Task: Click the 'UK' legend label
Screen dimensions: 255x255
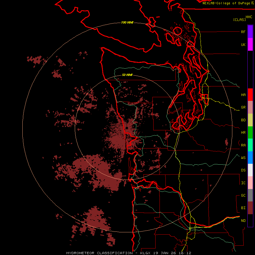Action: point(243,44)
